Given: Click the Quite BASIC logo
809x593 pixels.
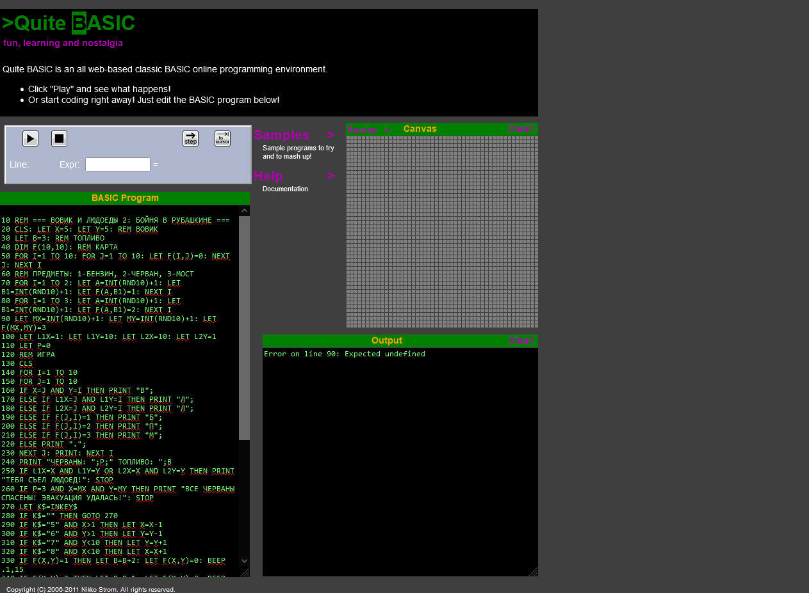Looking at the screenshot, I should 69,24.
